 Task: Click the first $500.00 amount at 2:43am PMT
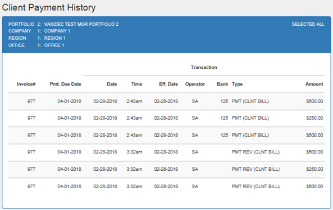[314, 101]
